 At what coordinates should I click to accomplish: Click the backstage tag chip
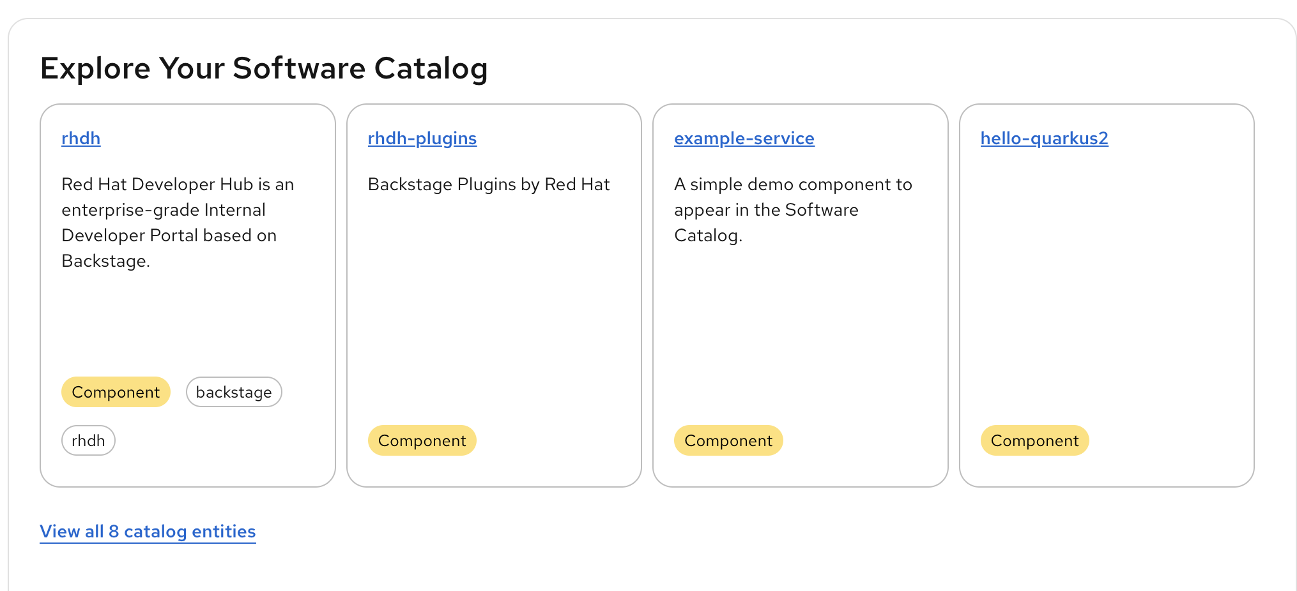[x=234, y=392]
